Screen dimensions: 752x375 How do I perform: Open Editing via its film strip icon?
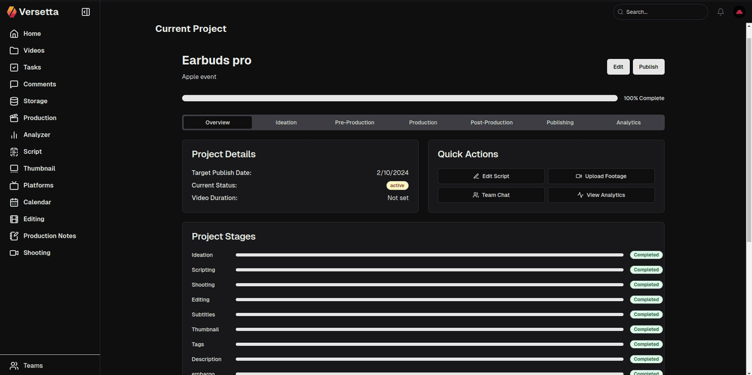click(14, 219)
